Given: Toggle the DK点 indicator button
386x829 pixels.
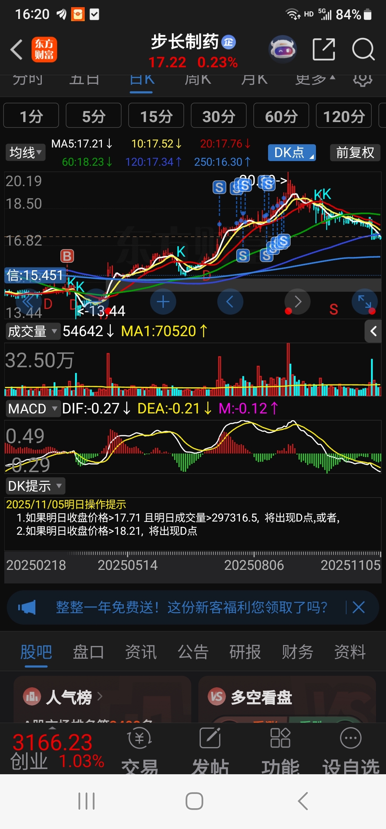Looking at the screenshot, I should [x=292, y=153].
